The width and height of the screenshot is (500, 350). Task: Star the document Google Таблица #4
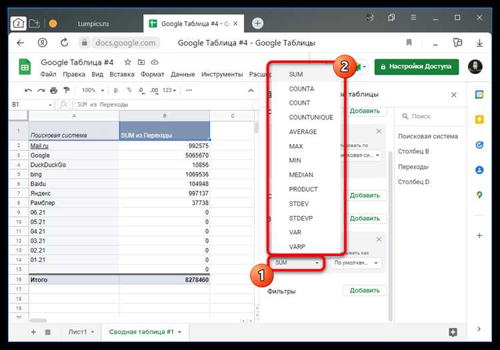click(127, 62)
